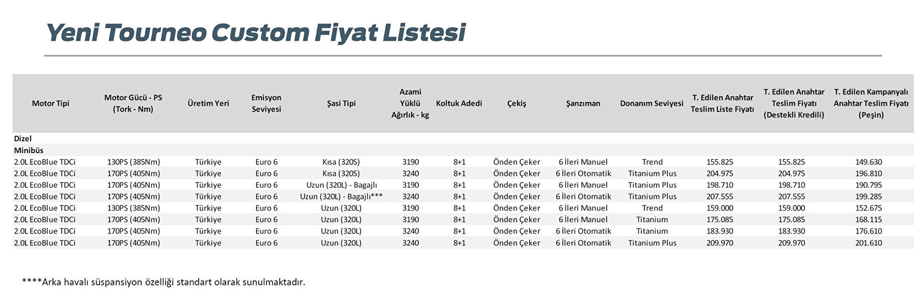Screen dimensions: 922x293
Task: Select the Motor Tipi column header
Action: coord(50,103)
